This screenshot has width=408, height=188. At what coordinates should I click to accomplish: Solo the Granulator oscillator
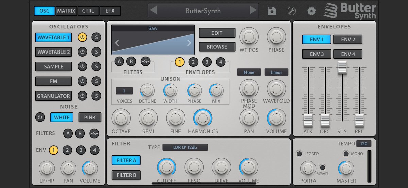tap(96, 96)
